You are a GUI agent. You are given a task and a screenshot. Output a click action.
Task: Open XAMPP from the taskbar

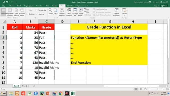point(17,93)
